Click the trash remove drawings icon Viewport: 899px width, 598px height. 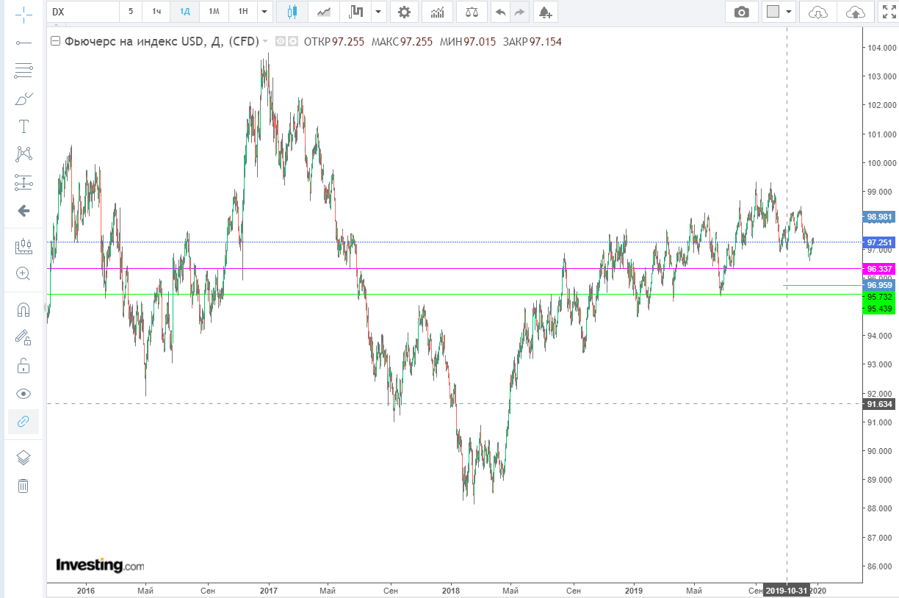24,486
